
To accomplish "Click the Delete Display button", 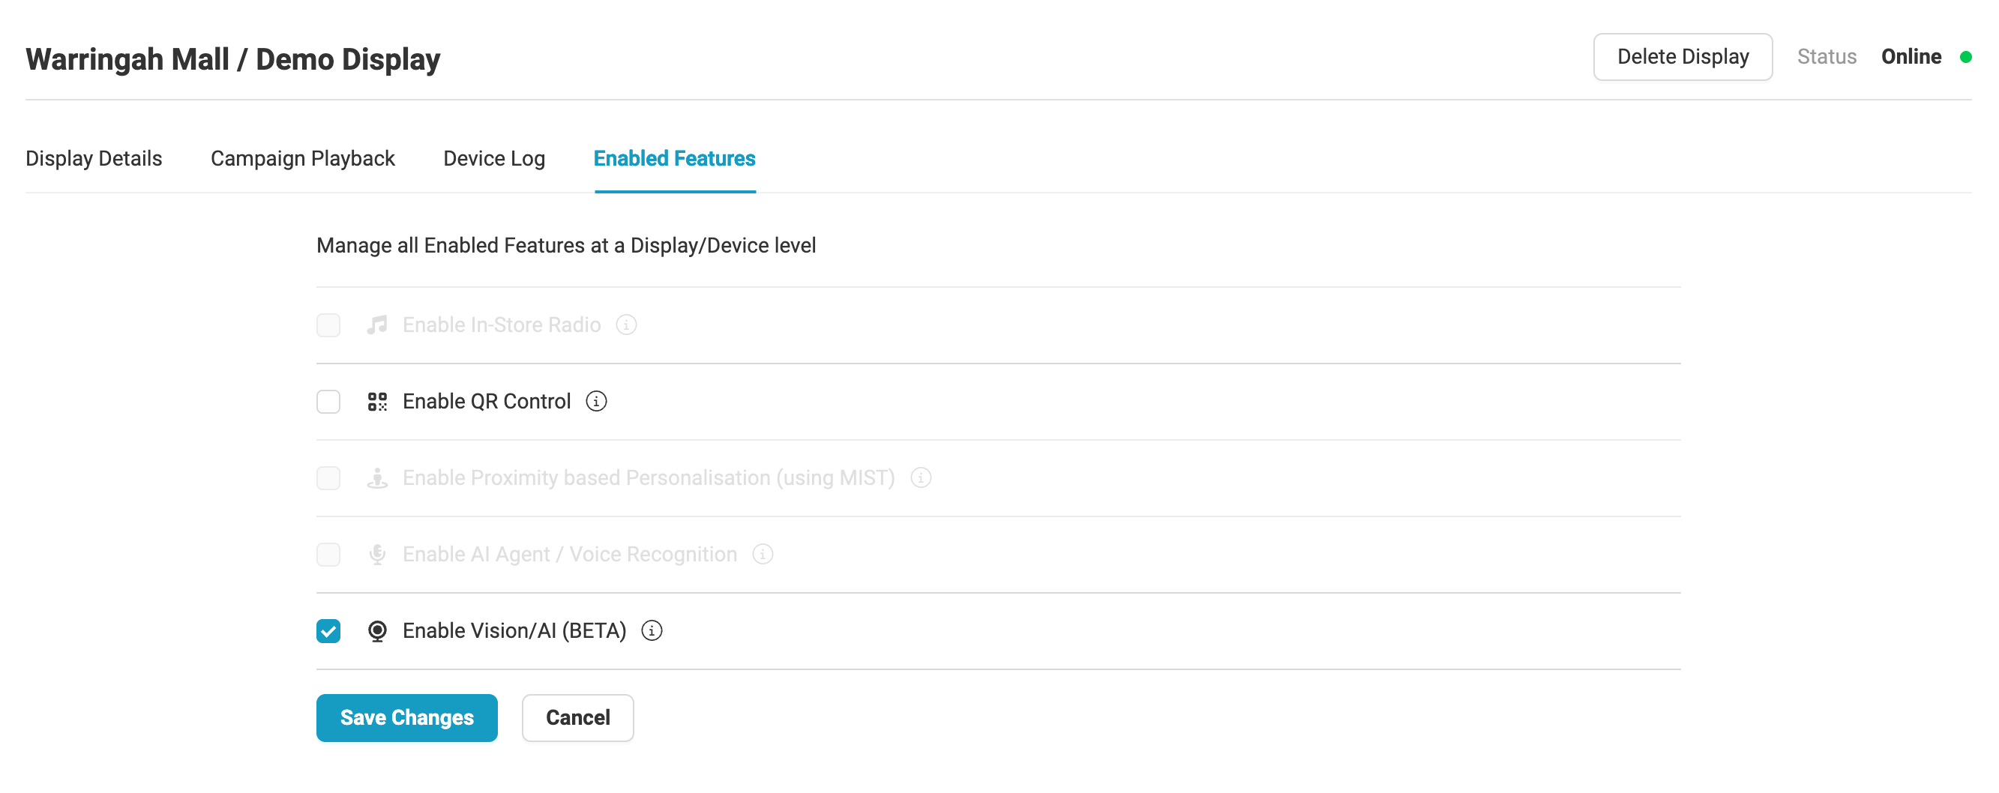I will pos(1683,57).
